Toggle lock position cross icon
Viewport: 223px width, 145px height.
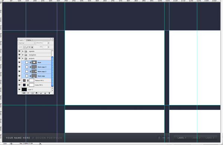pyautogui.click(x=30, y=47)
